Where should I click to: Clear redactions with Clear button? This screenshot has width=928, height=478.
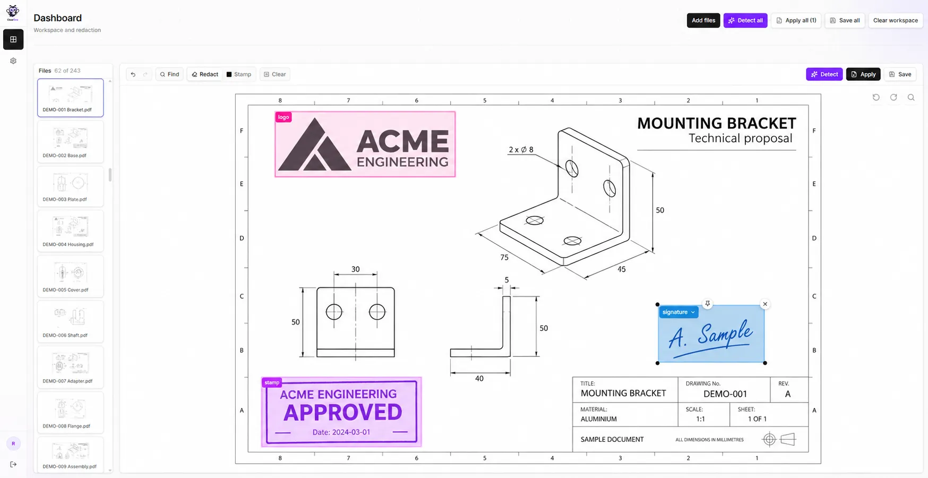[x=275, y=74]
